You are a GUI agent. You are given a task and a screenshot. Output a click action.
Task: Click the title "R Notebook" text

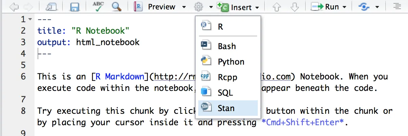(100, 31)
